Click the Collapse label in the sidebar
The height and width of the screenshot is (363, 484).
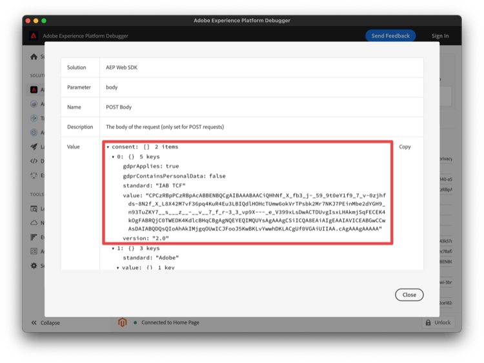click(50, 322)
